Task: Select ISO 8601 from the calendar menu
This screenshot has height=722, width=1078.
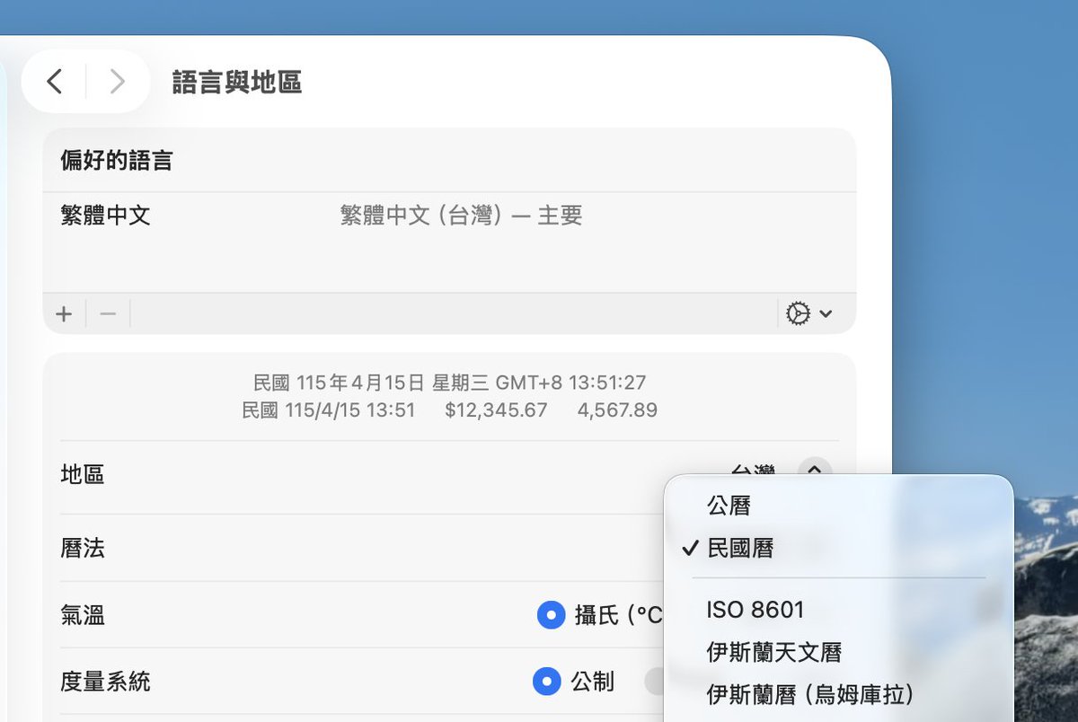Action: [x=755, y=609]
